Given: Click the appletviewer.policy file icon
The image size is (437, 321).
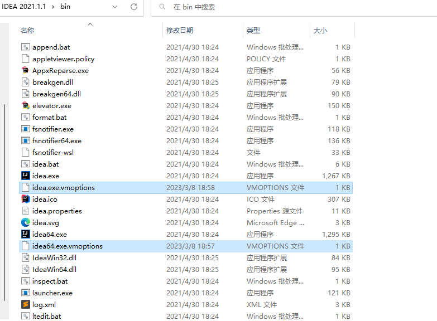Looking at the screenshot, I should (25, 59).
